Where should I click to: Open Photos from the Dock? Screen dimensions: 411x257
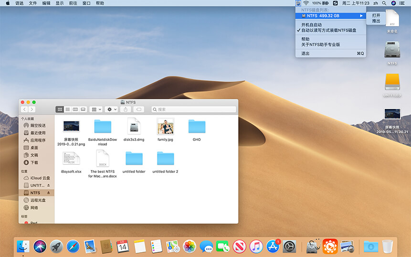coord(190,247)
